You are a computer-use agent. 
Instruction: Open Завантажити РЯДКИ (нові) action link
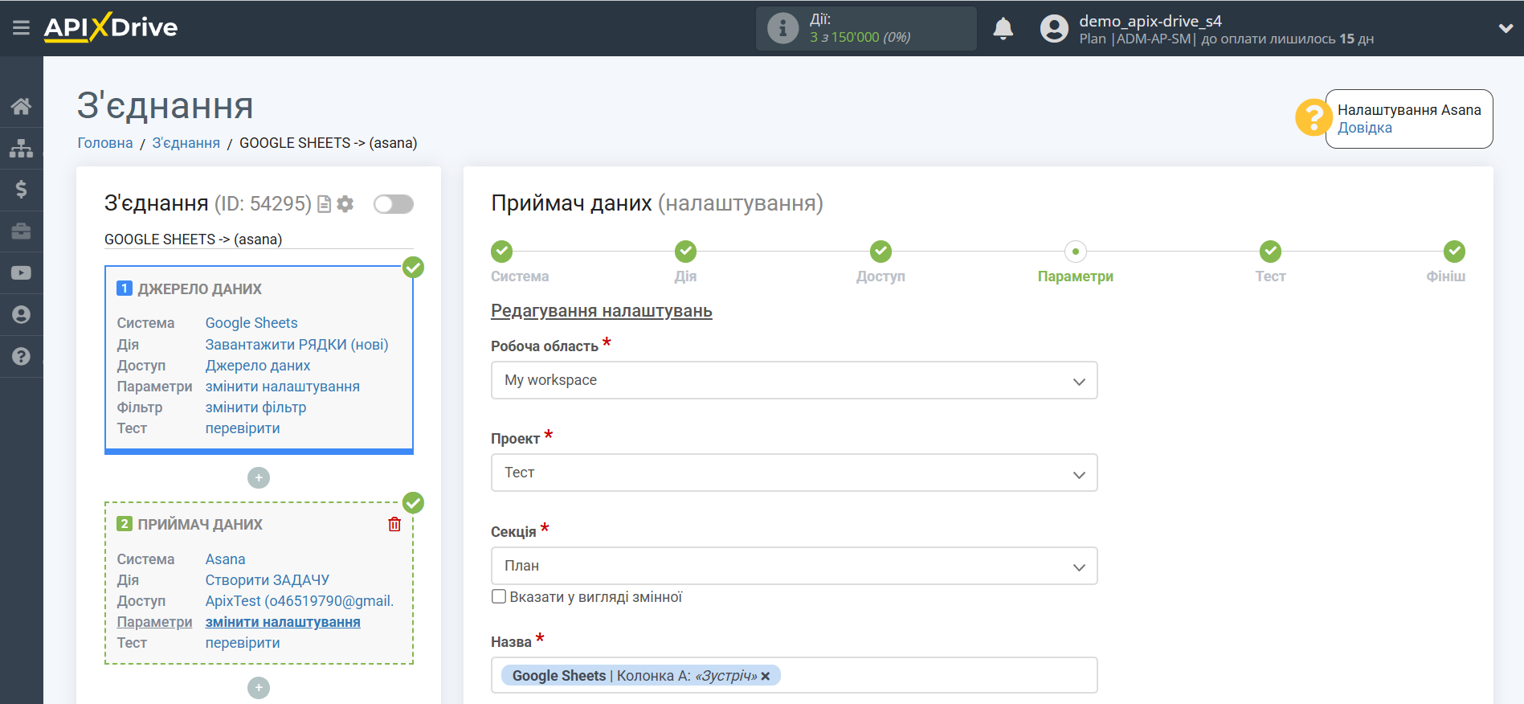(297, 345)
